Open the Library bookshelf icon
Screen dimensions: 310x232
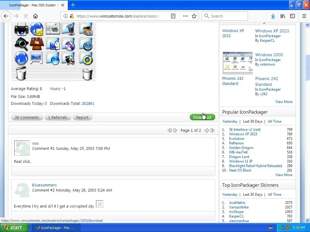coord(283,16)
